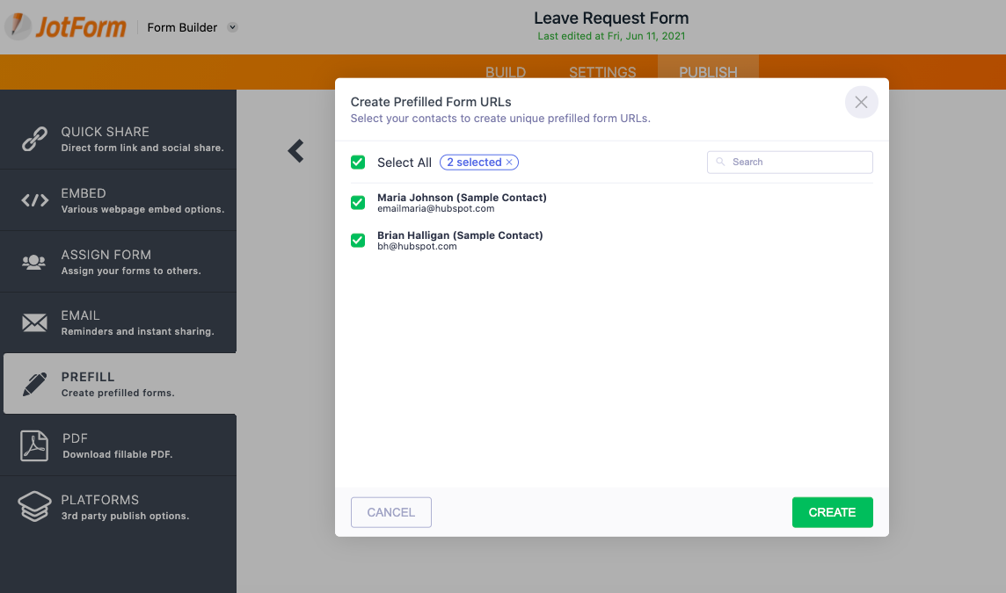This screenshot has height=593, width=1006.
Task: Click the Email envelope icon
Action: (x=34, y=323)
